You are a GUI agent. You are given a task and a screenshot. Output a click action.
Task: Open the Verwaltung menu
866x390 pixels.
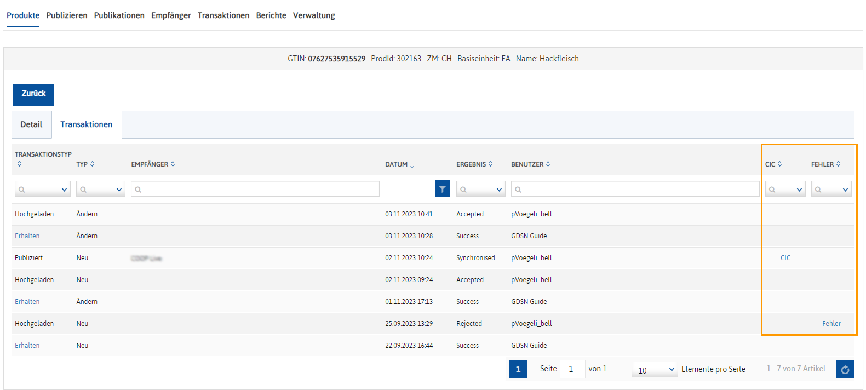[x=314, y=15]
